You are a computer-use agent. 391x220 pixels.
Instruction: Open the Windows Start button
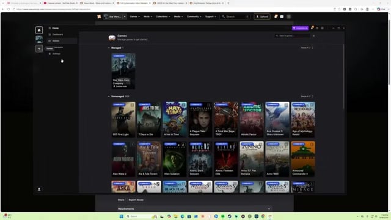click(x=122, y=216)
